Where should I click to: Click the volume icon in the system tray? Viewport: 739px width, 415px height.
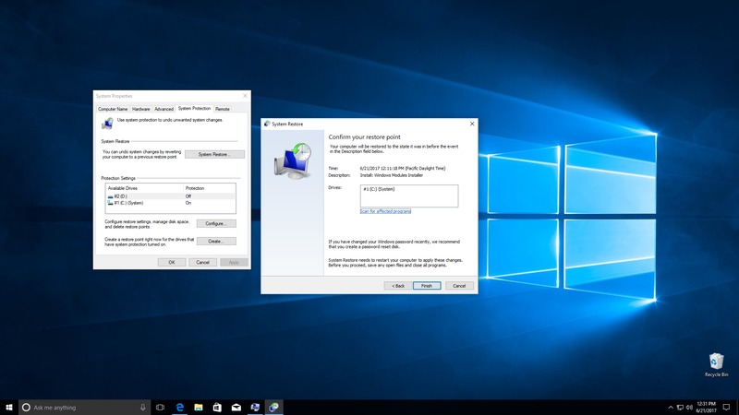[690, 407]
